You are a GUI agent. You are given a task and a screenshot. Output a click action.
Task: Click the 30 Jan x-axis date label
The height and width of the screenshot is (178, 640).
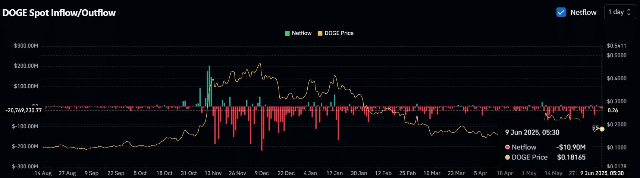pyautogui.click(x=359, y=173)
